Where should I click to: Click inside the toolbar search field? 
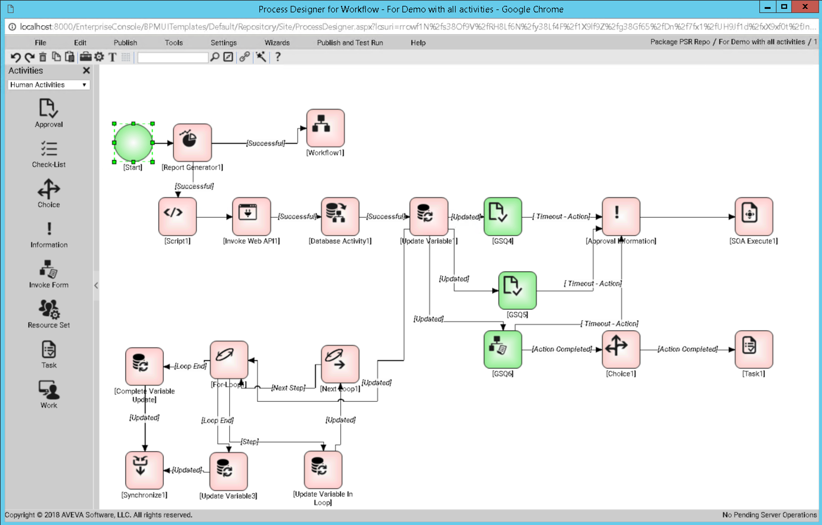(172, 57)
